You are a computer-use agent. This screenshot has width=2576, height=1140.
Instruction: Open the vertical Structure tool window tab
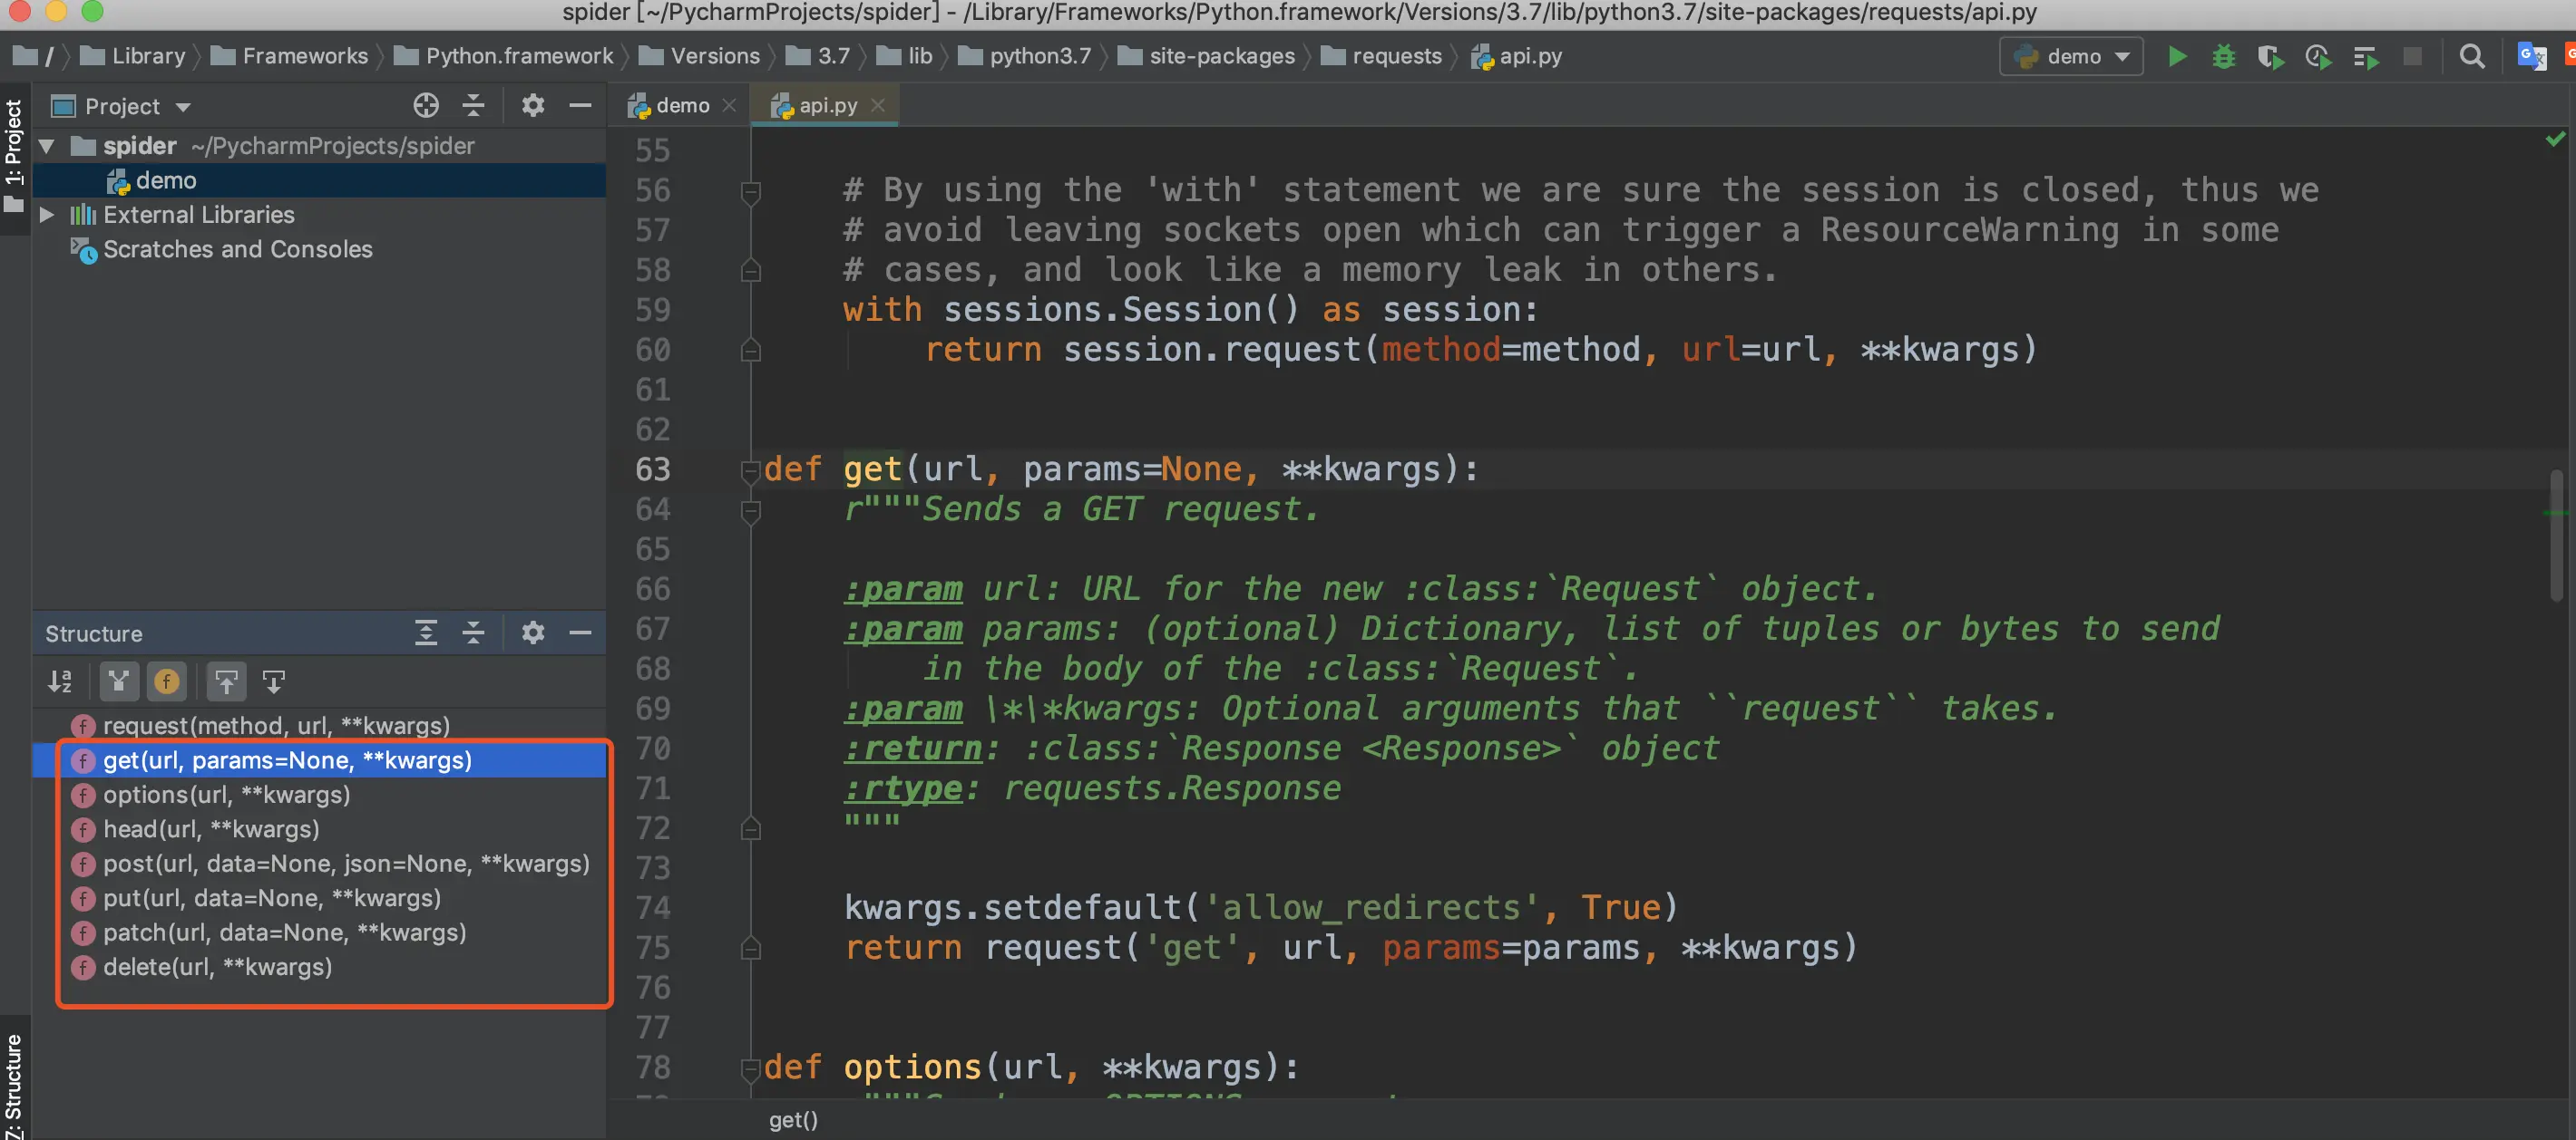14,1084
